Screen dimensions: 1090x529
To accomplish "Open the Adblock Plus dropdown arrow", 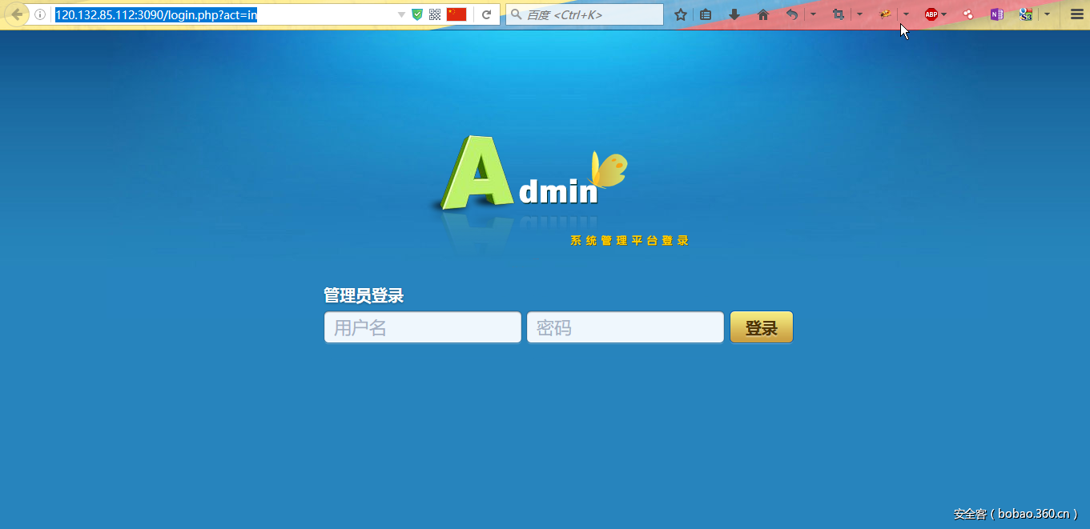I will pyautogui.click(x=943, y=14).
